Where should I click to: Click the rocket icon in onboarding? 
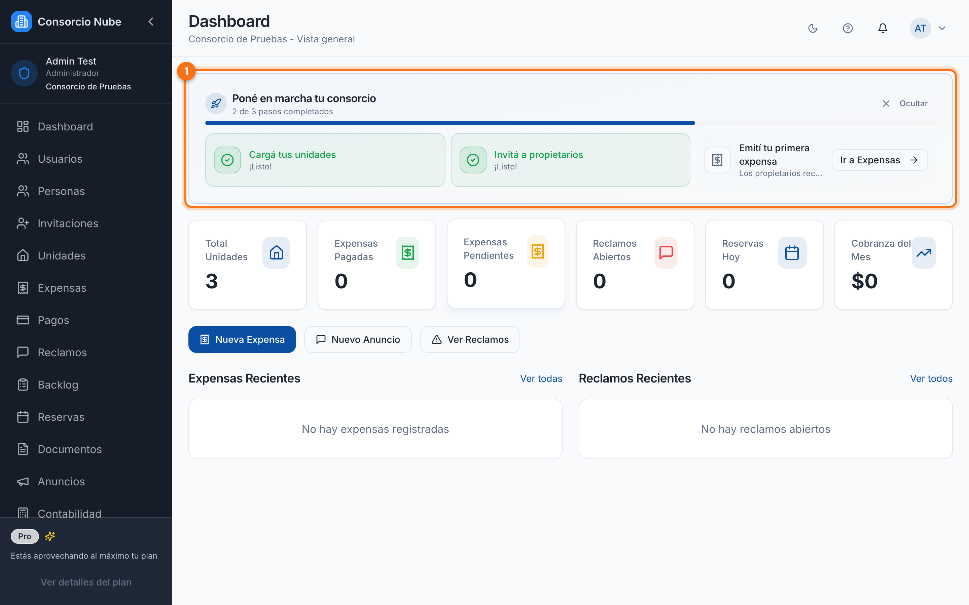[216, 104]
